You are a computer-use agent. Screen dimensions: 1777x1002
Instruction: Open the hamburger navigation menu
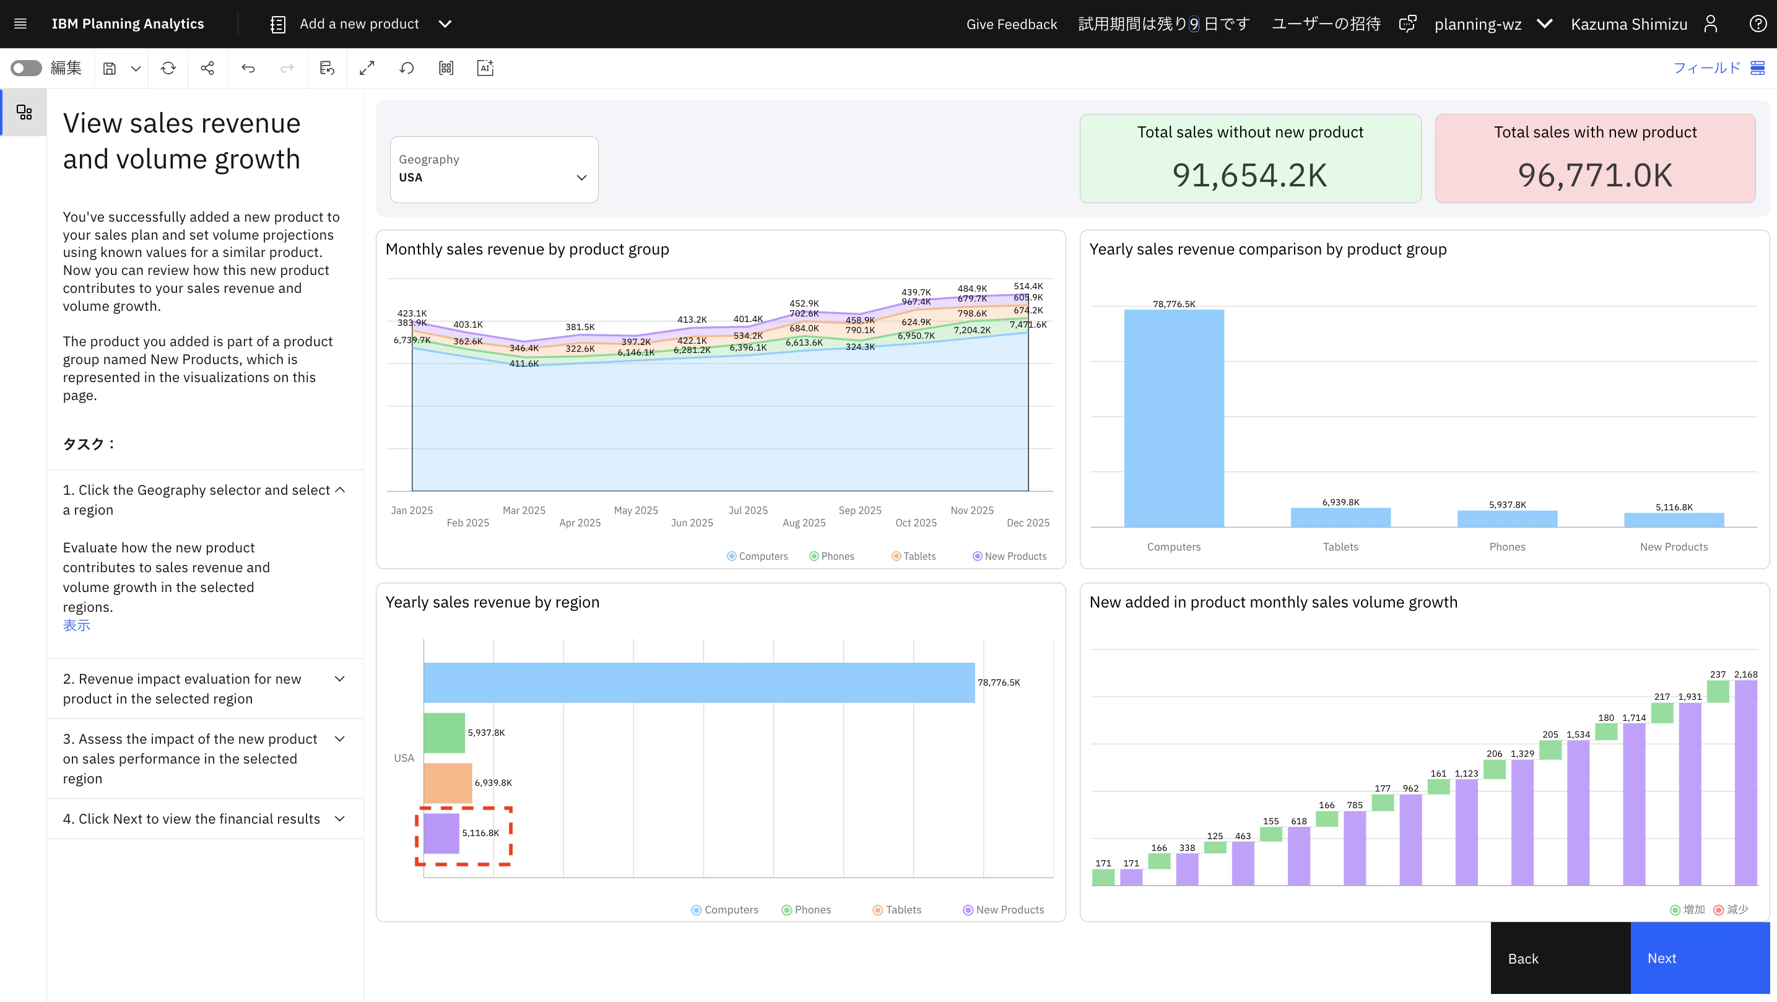pos(20,24)
